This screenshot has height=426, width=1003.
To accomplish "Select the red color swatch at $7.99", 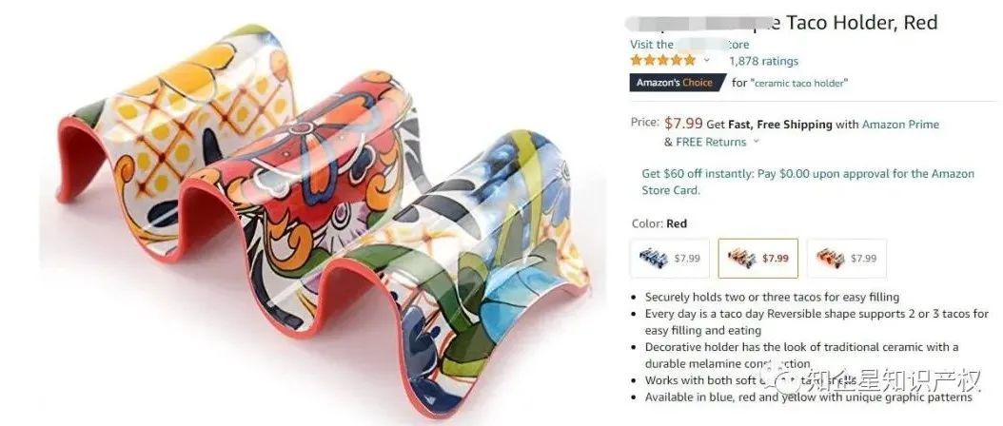I will (758, 259).
